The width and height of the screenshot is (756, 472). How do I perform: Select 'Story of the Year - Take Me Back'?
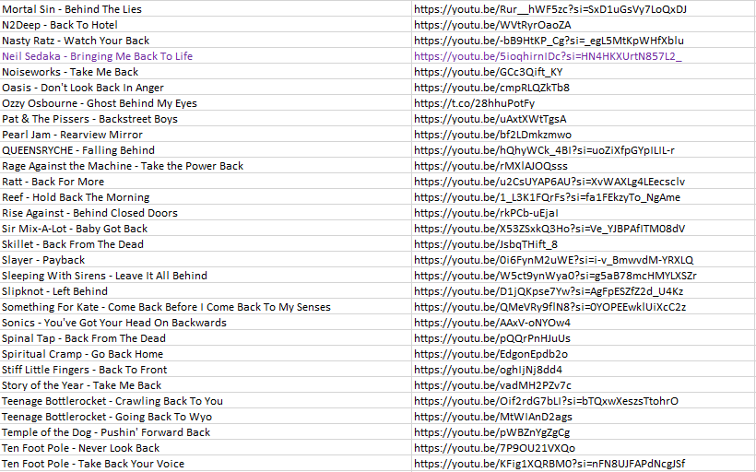206,384
